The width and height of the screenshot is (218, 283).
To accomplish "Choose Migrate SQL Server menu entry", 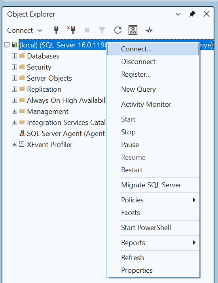I will coord(153,185).
